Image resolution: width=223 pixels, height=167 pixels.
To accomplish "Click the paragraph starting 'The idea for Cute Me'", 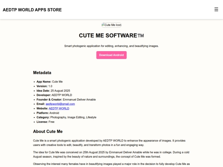I will (111, 155).
